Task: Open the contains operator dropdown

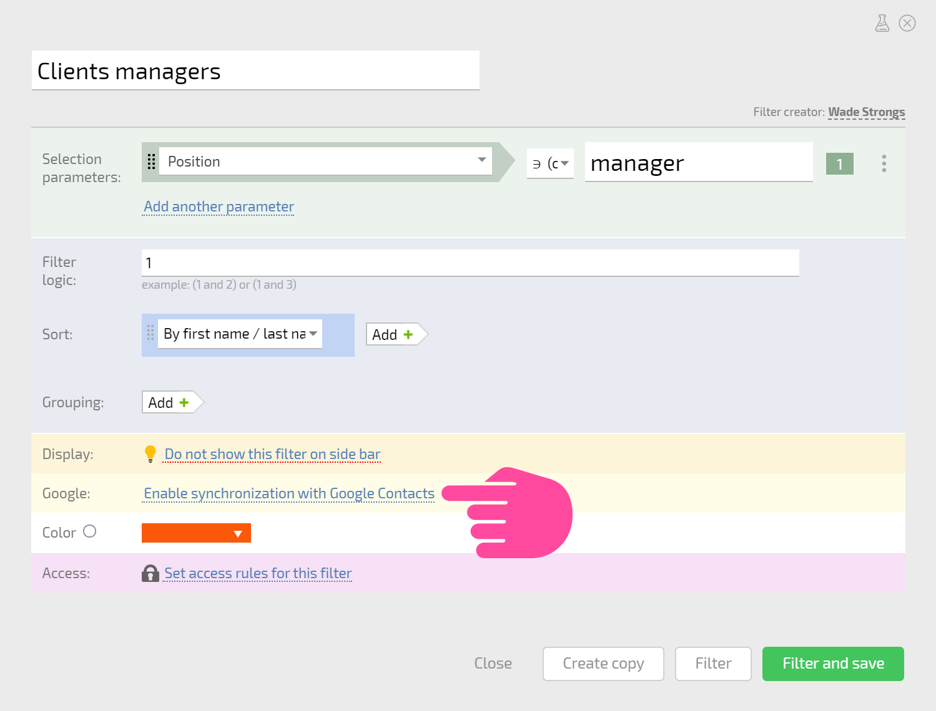Action: click(550, 163)
